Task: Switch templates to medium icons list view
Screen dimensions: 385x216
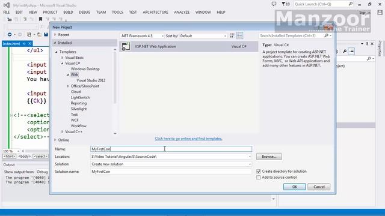Action: (239, 36)
